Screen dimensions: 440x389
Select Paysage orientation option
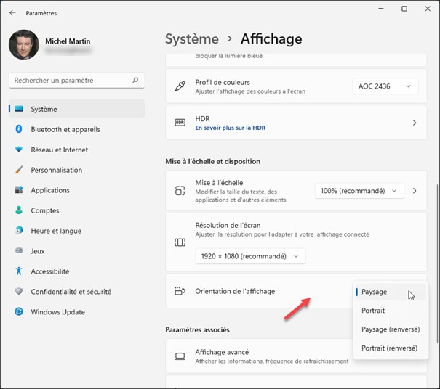pyautogui.click(x=375, y=292)
